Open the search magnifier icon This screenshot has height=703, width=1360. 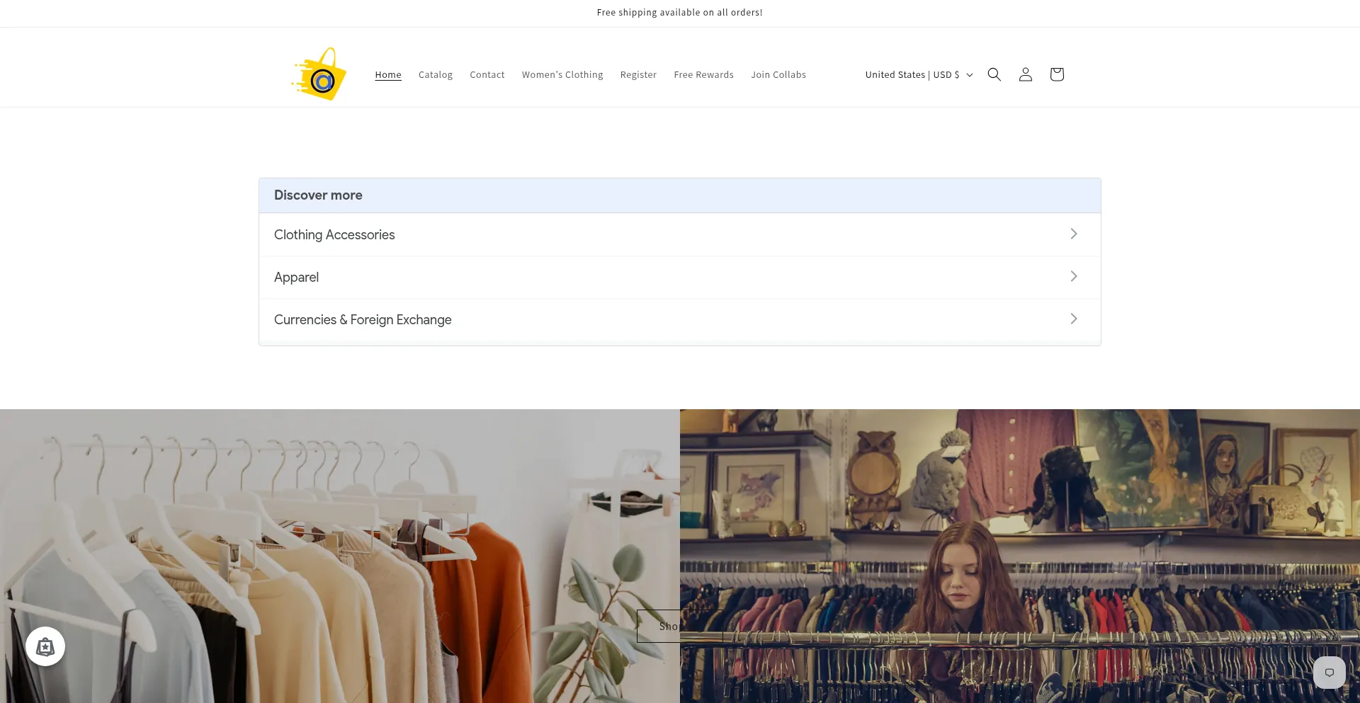pos(994,74)
